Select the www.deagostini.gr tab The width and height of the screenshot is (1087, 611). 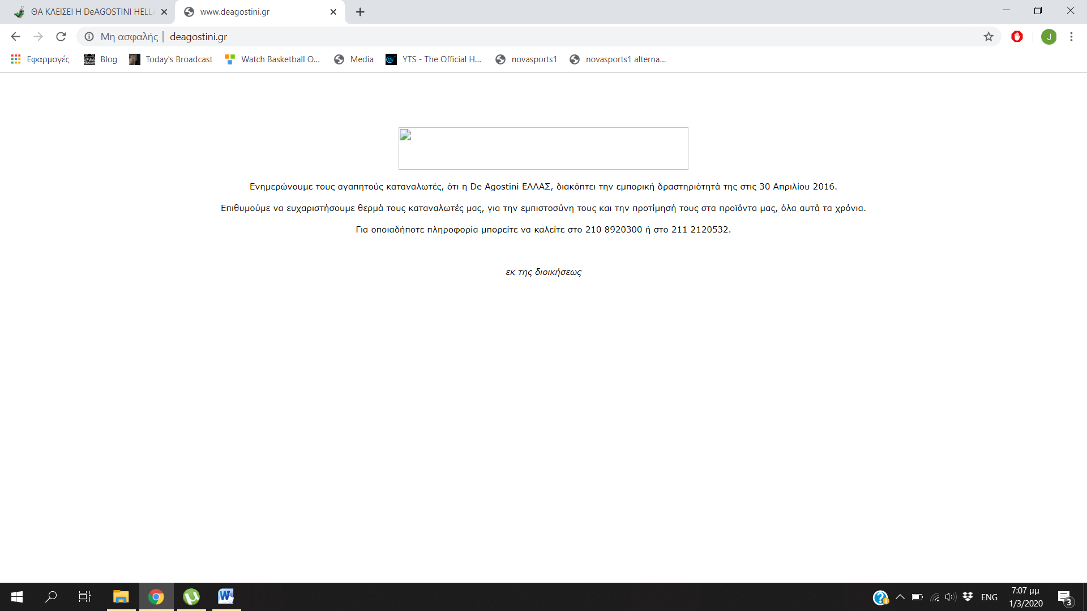pyautogui.click(x=259, y=12)
